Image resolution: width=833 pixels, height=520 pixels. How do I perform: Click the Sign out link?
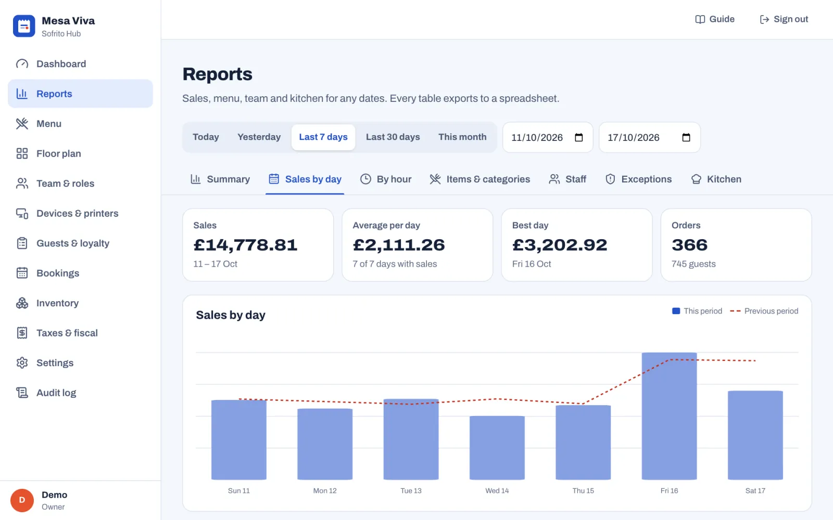(784, 19)
